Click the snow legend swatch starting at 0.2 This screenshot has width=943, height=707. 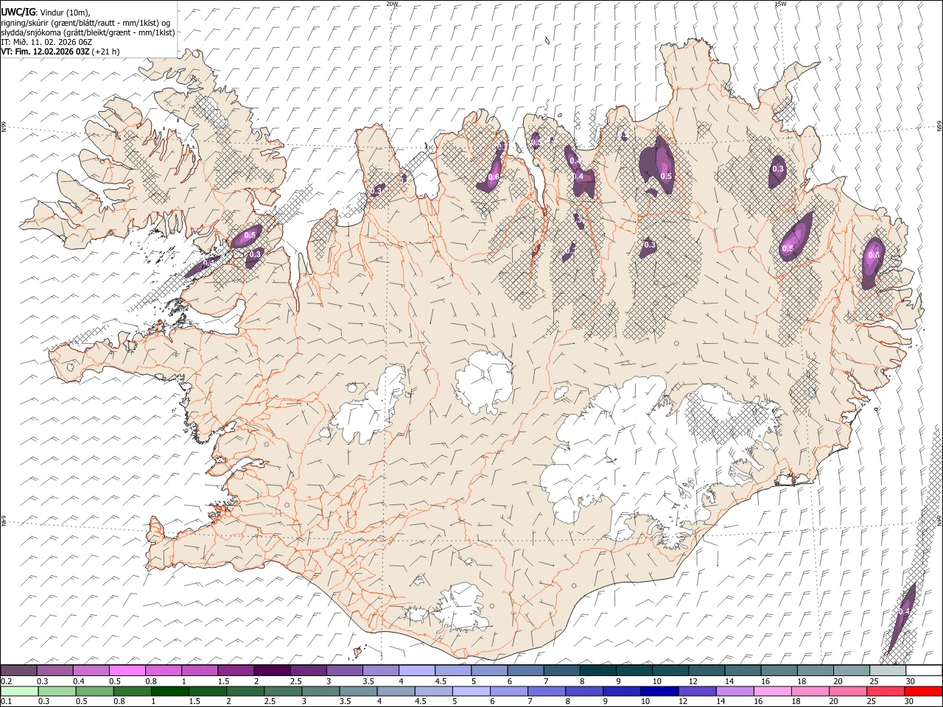point(19,670)
